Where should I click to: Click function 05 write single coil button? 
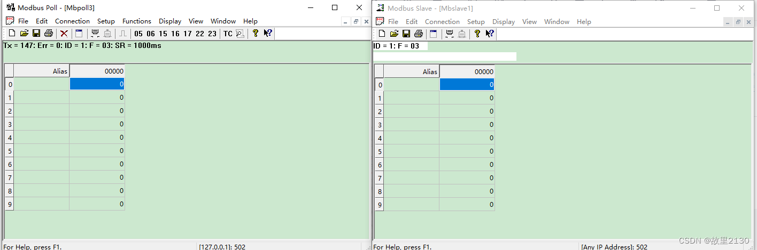[139, 34]
